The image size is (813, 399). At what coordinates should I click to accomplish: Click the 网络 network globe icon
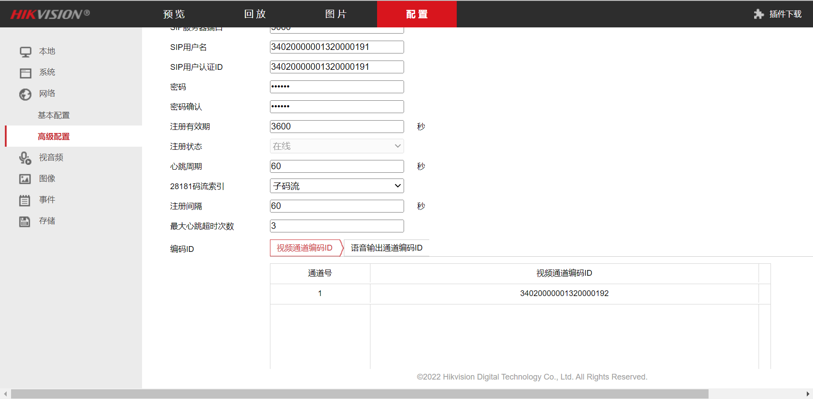[25, 94]
